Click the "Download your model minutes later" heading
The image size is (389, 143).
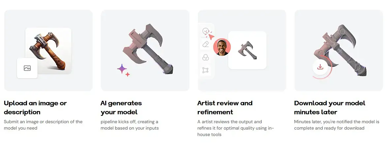[330, 107]
